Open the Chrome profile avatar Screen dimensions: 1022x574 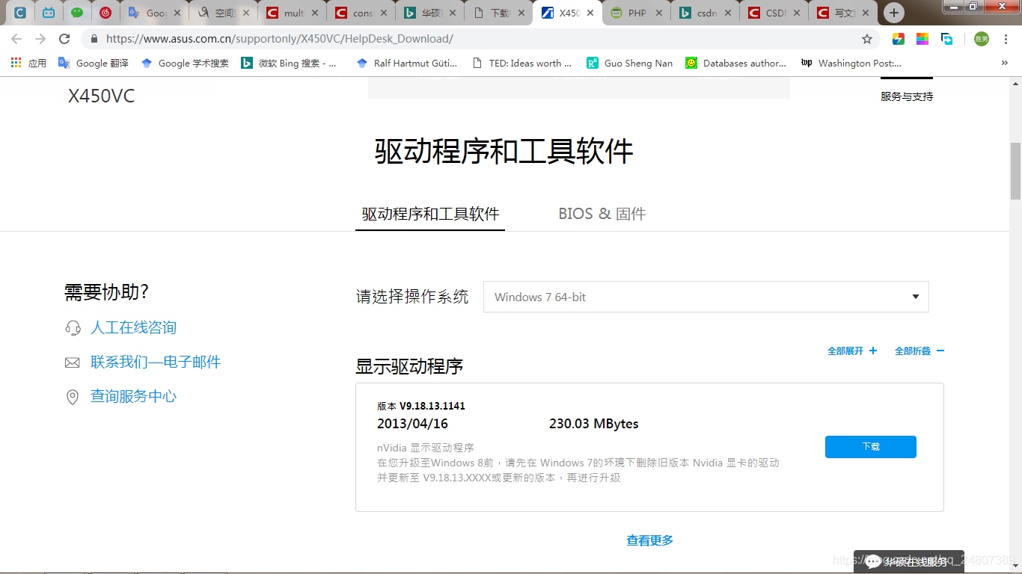[981, 39]
